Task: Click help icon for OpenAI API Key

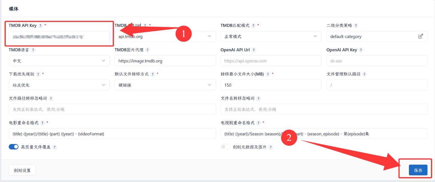Action: point(361,50)
